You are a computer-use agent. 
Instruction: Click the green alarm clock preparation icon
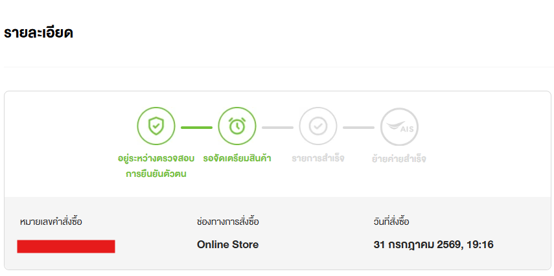(237, 126)
